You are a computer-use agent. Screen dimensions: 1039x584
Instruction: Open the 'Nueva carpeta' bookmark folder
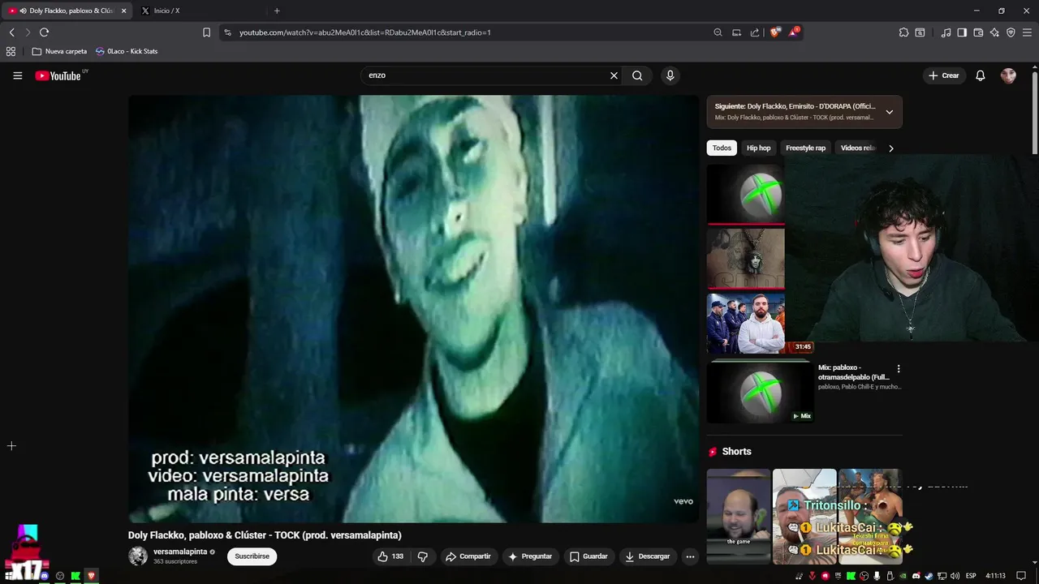(x=59, y=51)
